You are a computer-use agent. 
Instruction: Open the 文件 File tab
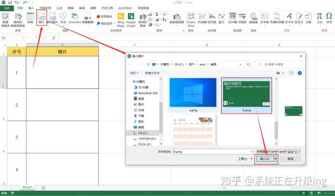click(x=7, y=8)
